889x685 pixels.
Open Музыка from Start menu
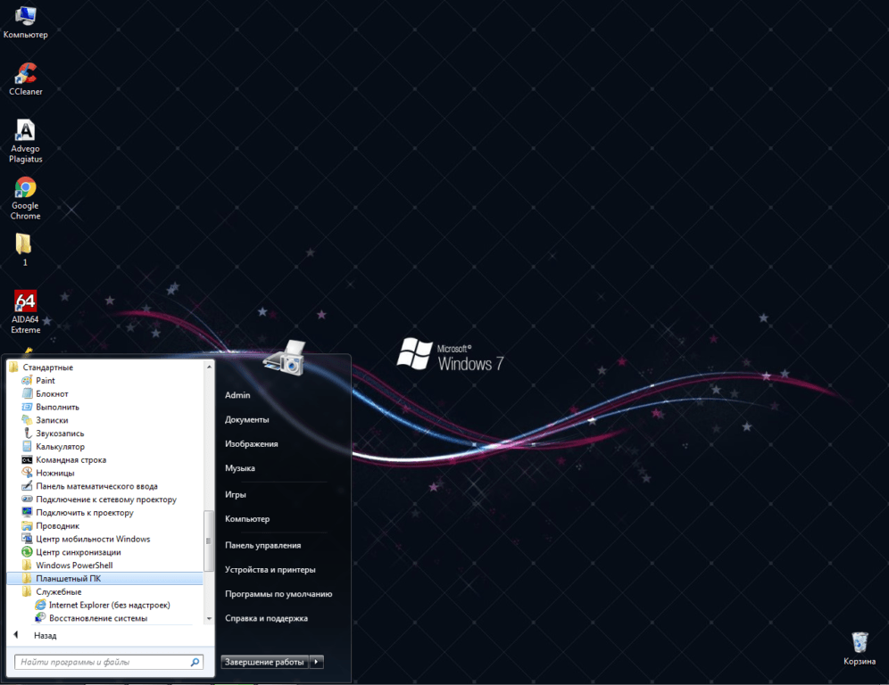tap(240, 468)
